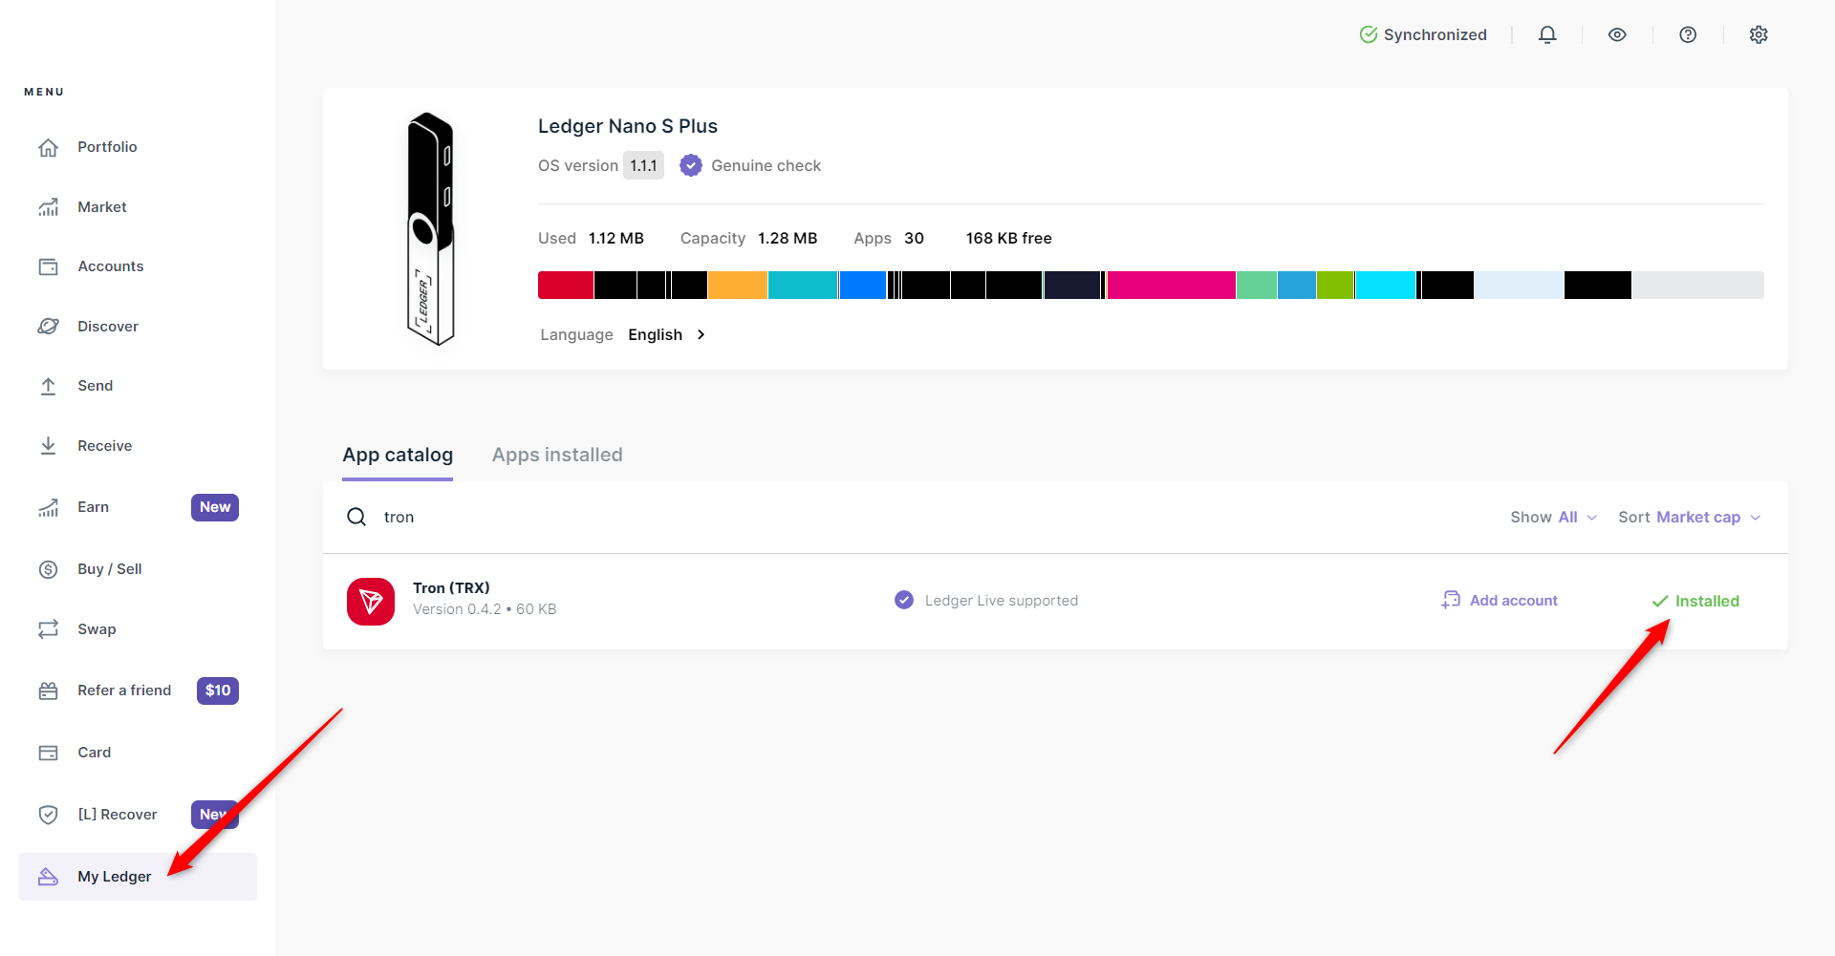This screenshot has width=1835, height=956.
Task: Toggle the eye icon to hide balances
Action: (1617, 34)
